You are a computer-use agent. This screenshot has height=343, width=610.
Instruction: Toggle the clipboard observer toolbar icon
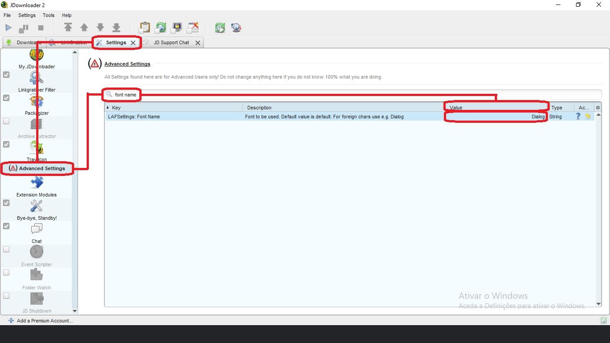pyautogui.click(x=144, y=28)
